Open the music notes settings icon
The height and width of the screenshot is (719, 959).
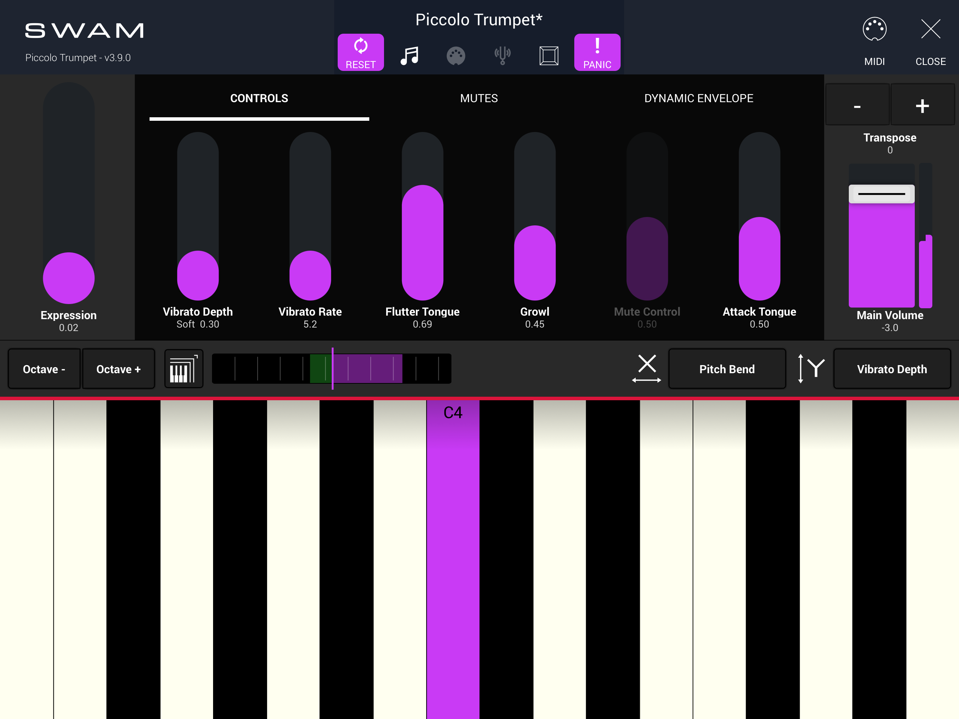tap(410, 55)
